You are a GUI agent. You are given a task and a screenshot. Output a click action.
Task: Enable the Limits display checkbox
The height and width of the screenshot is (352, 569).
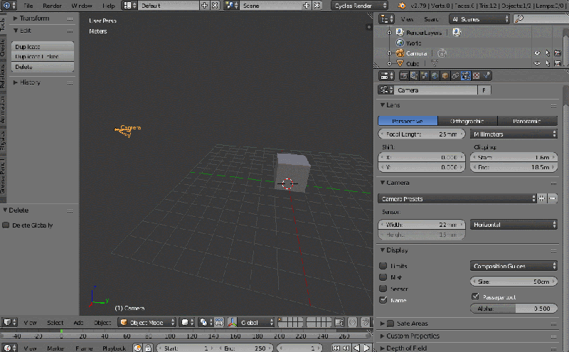(383, 266)
